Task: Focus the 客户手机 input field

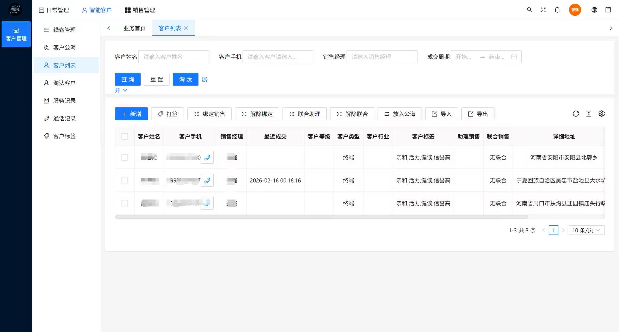Action: point(278,57)
